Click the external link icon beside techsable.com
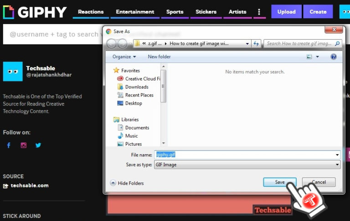The height and width of the screenshot is (221, 350). [x=5, y=186]
